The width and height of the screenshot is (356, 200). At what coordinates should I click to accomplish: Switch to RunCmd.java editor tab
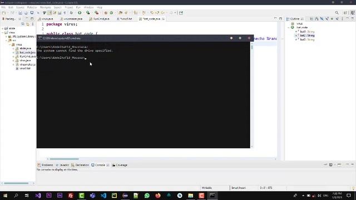[100, 19]
